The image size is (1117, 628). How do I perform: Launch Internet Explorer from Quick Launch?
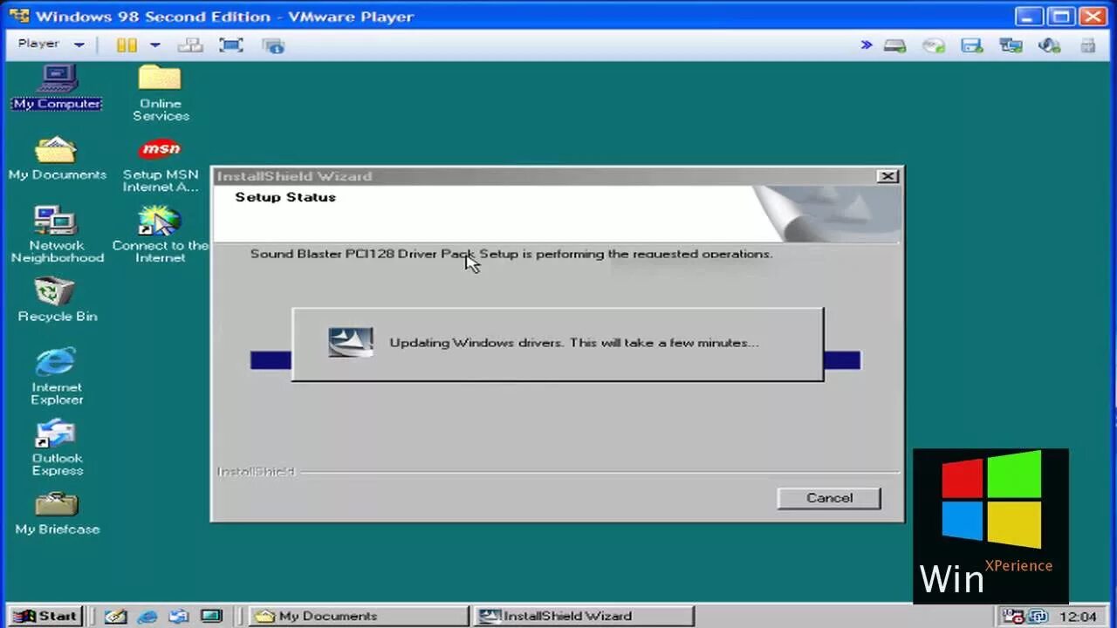point(147,616)
